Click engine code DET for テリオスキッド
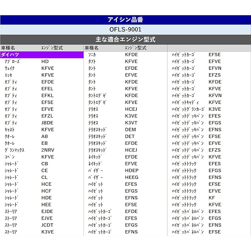The image size is (251, 251). [130, 136]
